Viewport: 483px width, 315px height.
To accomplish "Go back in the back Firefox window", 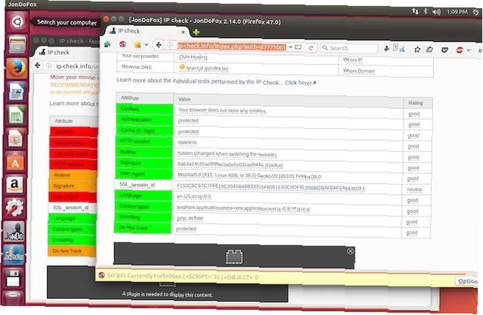I will (38, 65).
